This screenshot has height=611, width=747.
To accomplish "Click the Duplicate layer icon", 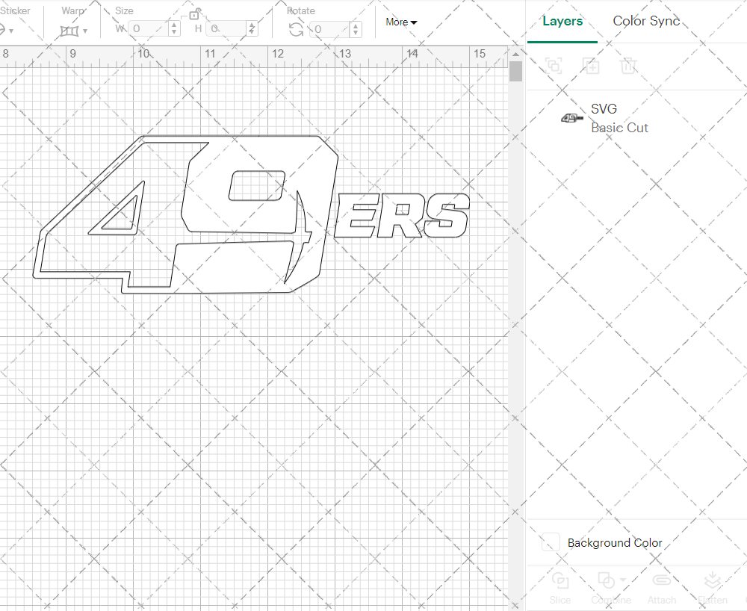I will (591, 66).
